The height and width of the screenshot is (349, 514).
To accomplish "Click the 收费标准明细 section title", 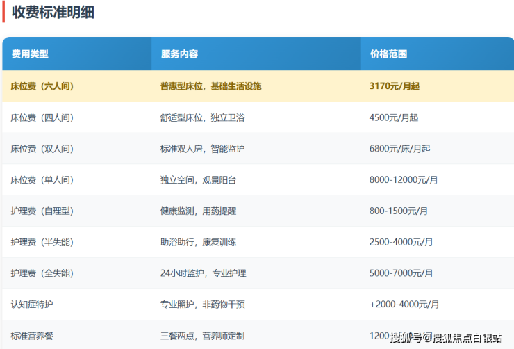I will [x=53, y=12].
